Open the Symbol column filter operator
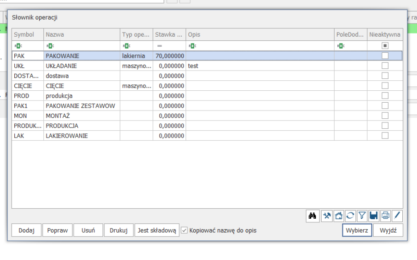Viewport: 417px width, 260px height. 17,45
